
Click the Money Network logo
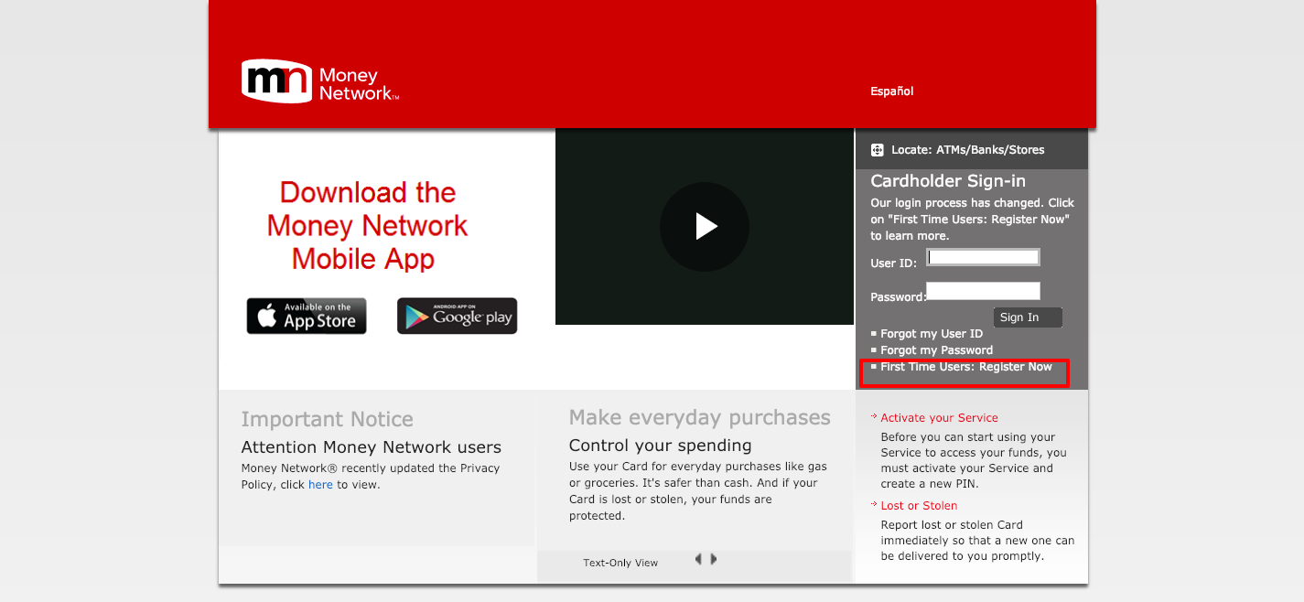click(320, 81)
